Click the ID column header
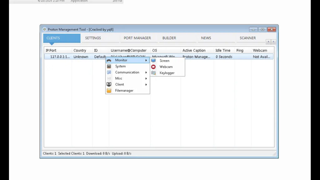This screenshot has width=320, height=180. click(101, 50)
